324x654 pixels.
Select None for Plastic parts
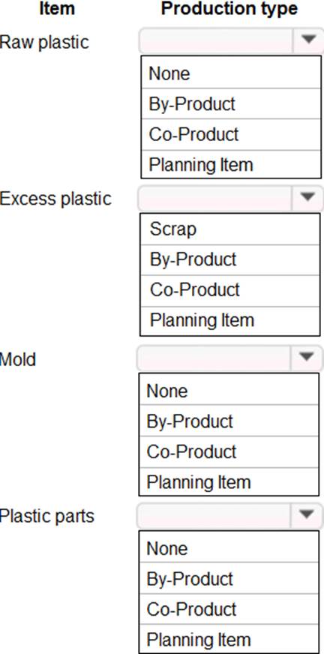tap(229, 547)
